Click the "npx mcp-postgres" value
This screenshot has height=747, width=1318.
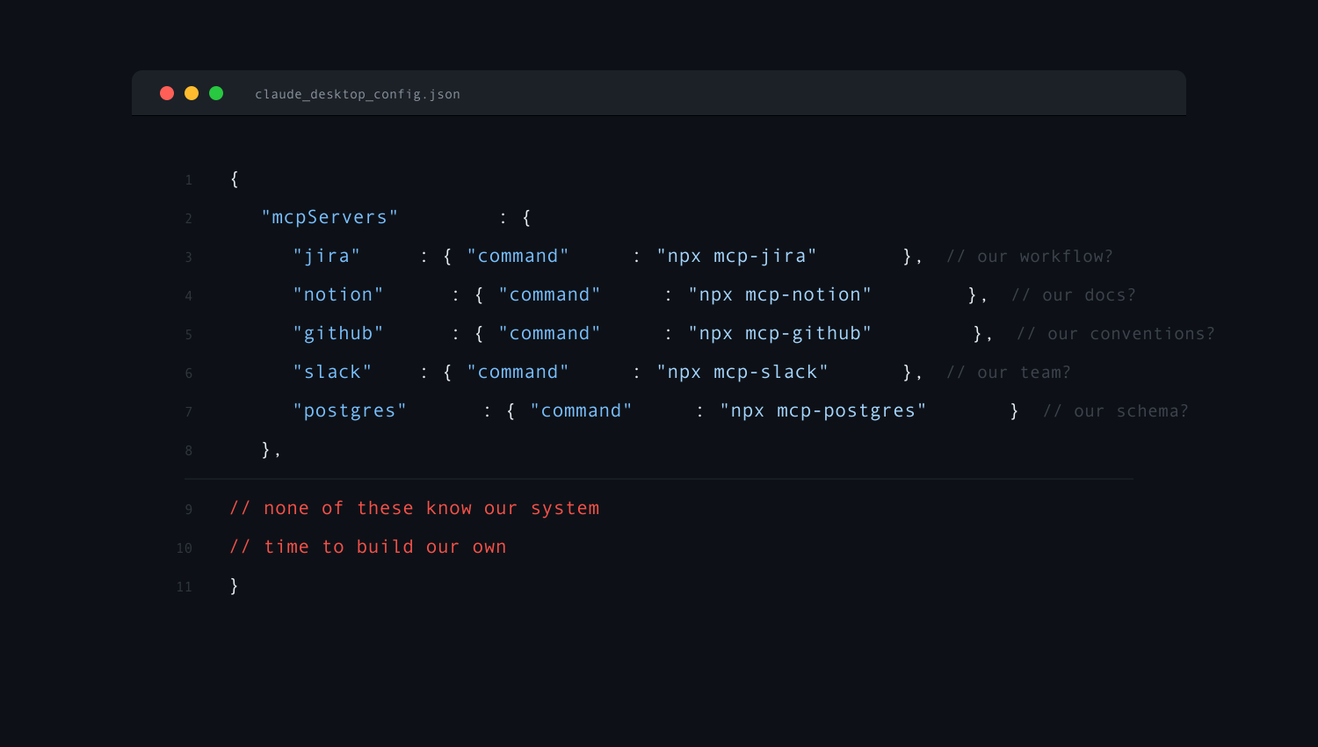tap(823, 411)
